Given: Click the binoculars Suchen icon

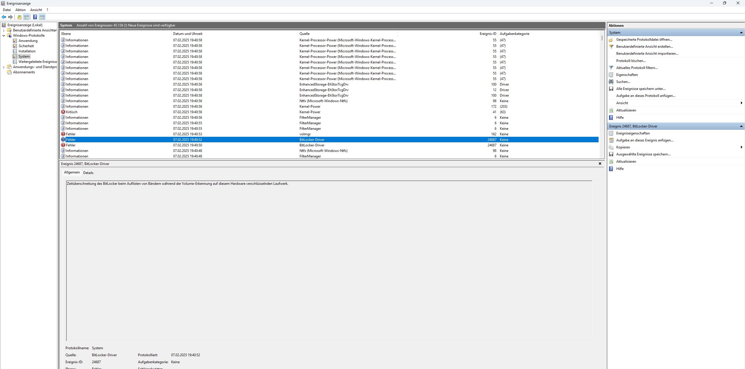Looking at the screenshot, I should click(x=611, y=82).
